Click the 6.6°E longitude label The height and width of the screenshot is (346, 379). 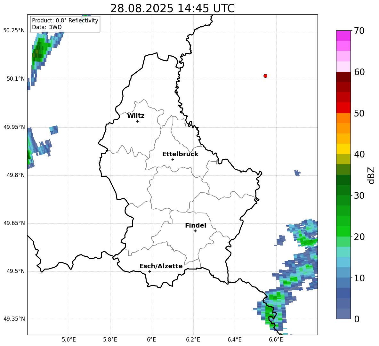[x=276, y=340]
